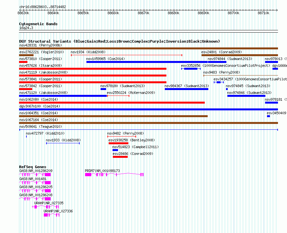287x233 pixels.
Task: Click the nsv1933 (Kidd2008) variant label
Action: click(63, 140)
